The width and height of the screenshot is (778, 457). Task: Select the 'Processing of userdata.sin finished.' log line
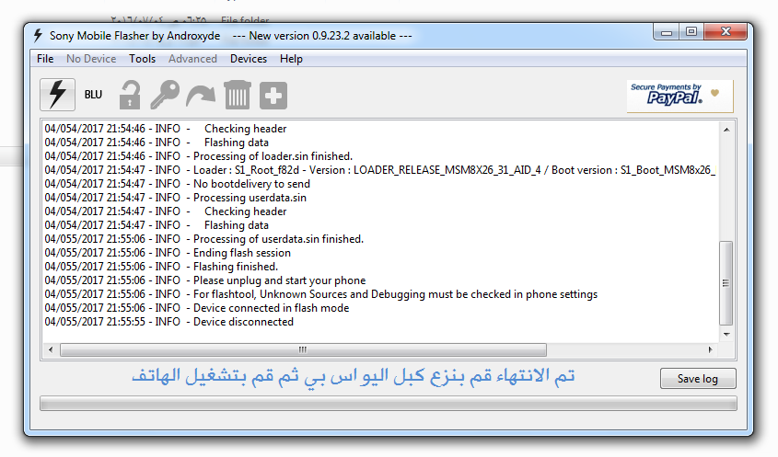tap(203, 239)
